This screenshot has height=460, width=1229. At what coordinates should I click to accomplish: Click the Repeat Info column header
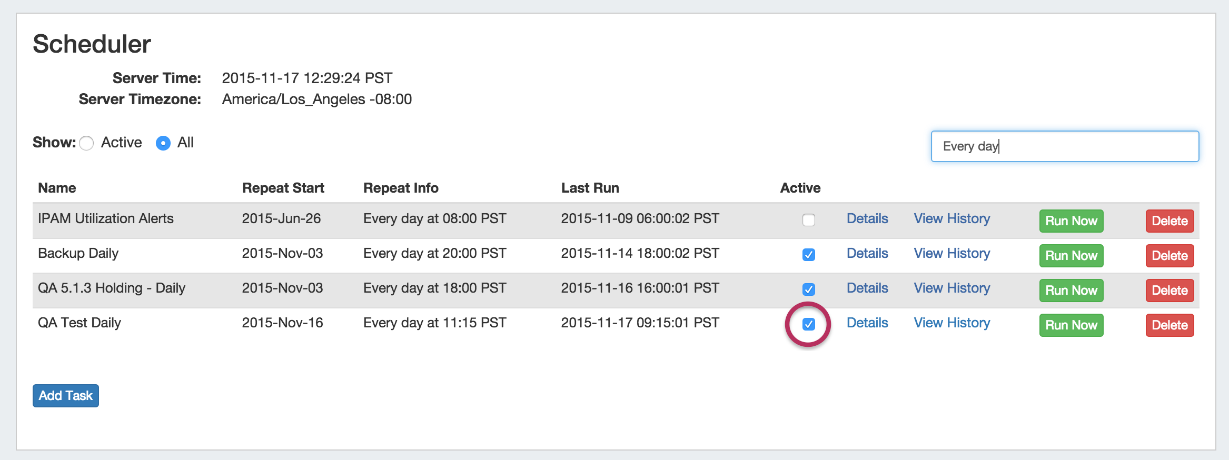(x=401, y=188)
